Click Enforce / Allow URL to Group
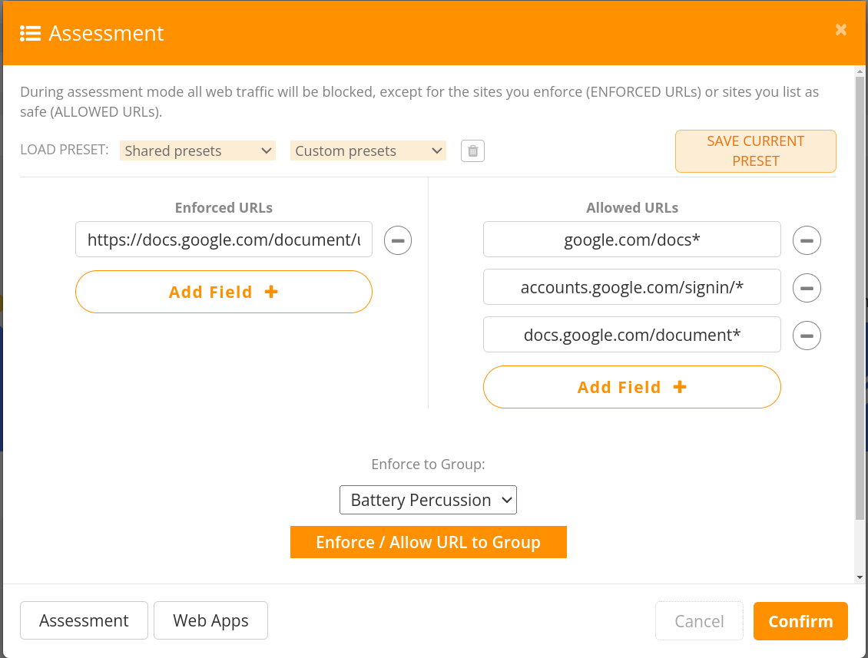The width and height of the screenshot is (868, 658). coord(429,542)
